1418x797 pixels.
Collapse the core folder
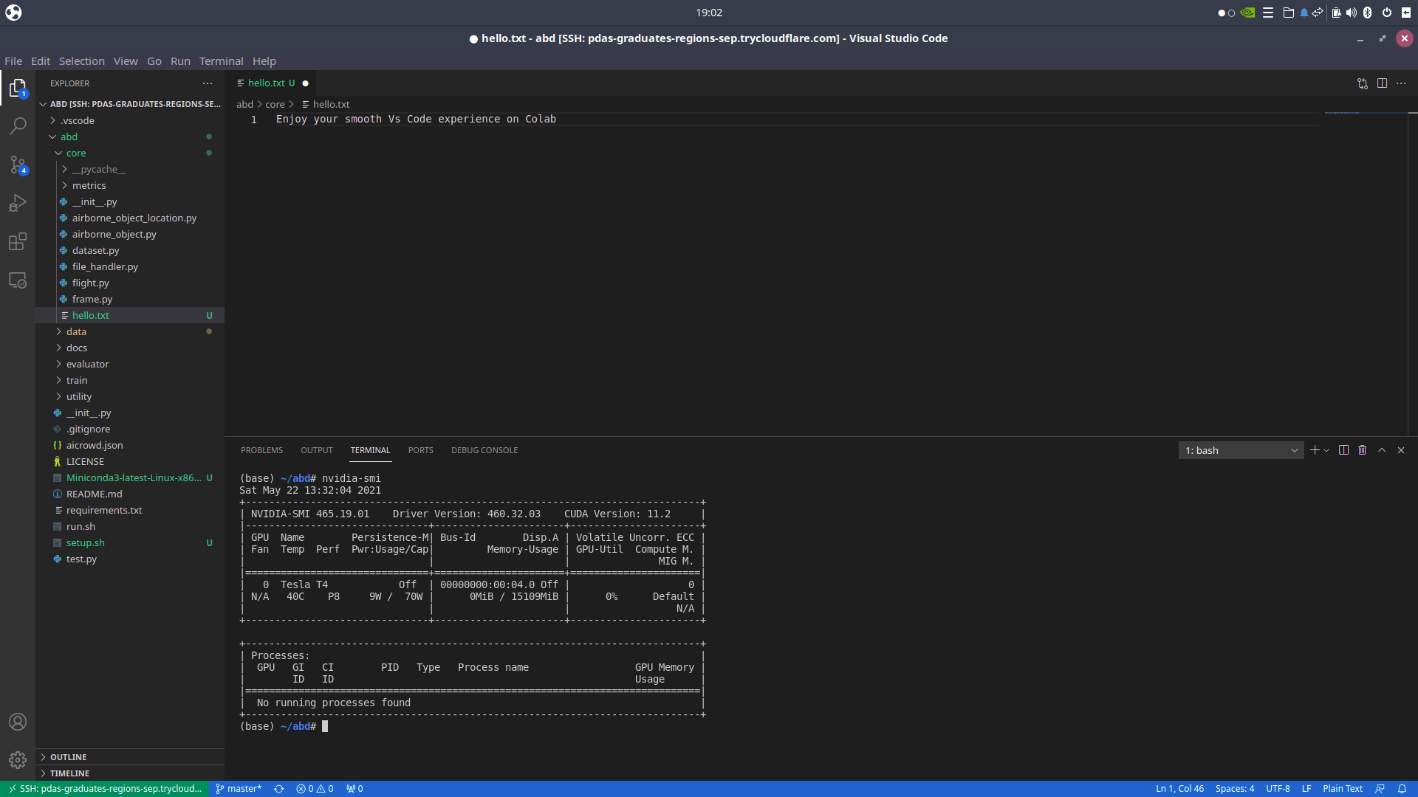[75, 153]
